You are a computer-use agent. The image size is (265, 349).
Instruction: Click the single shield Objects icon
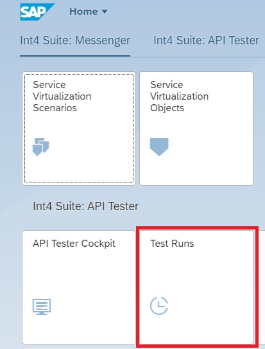[159, 147]
